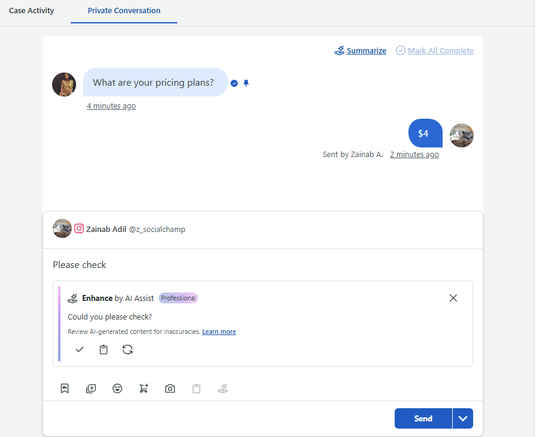
Task: Close the Enhance by AI Assist panel
Action: click(x=453, y=298)
